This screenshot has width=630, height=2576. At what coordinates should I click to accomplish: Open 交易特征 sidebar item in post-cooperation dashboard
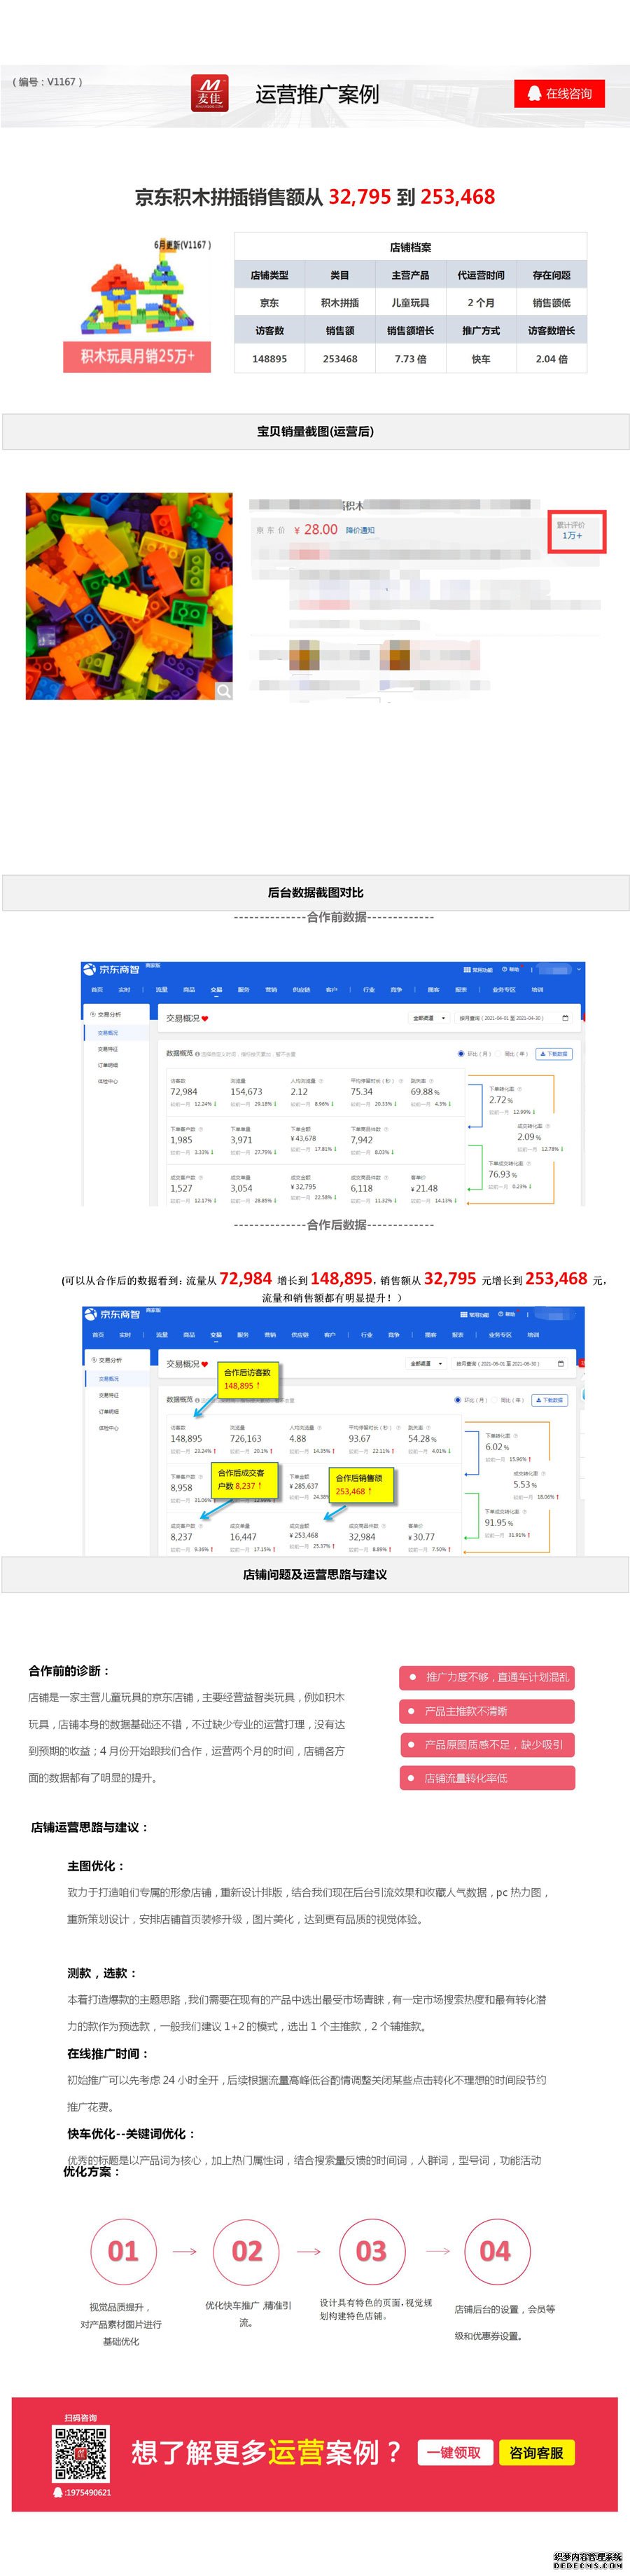coord(108,1395)
